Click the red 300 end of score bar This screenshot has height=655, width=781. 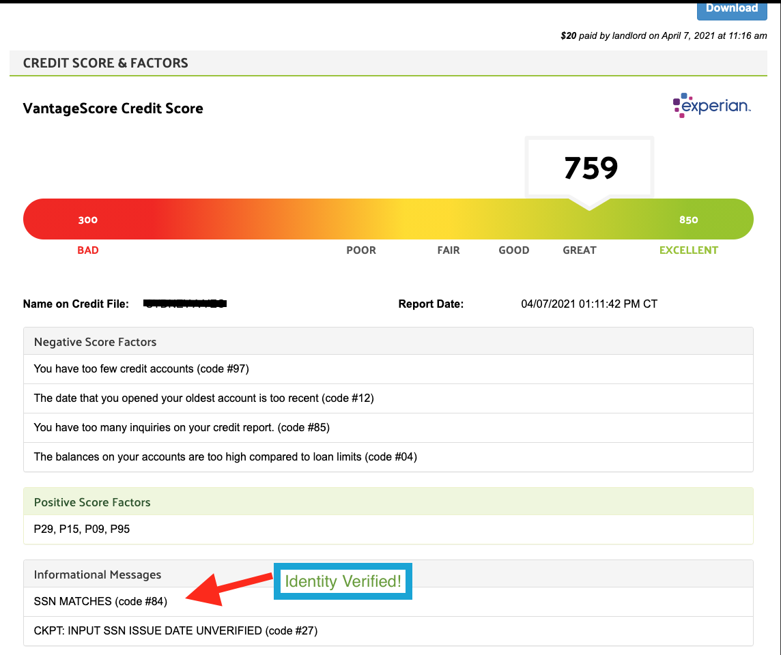87,220
